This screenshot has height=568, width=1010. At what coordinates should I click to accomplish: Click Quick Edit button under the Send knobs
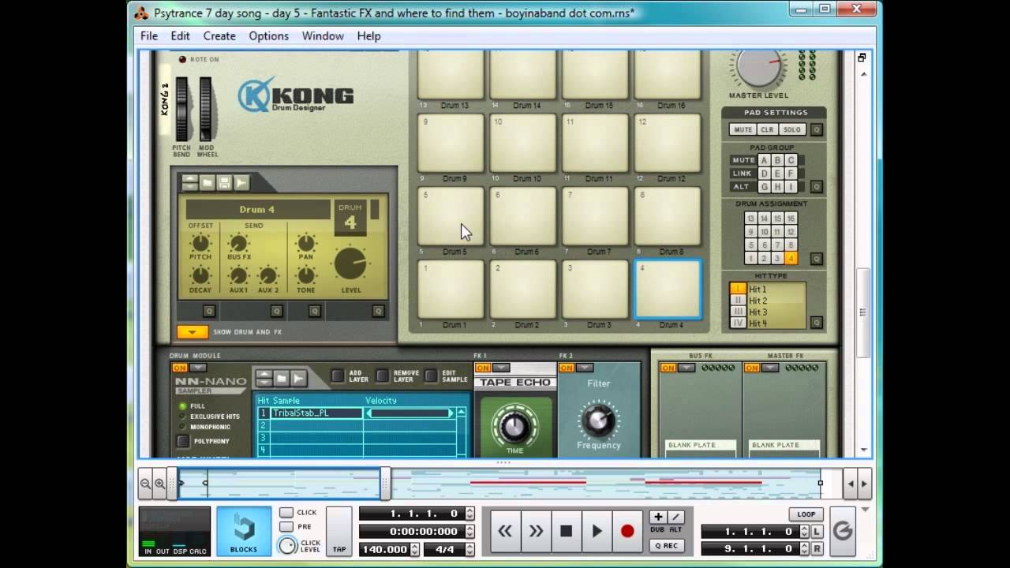[276, 311]
